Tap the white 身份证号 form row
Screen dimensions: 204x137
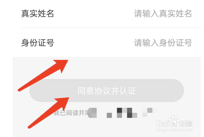point(107,43)
